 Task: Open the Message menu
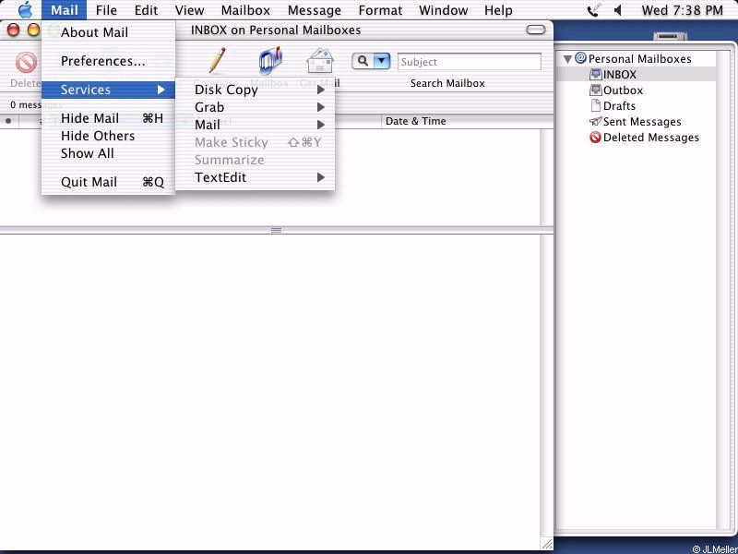click(315, 10)
